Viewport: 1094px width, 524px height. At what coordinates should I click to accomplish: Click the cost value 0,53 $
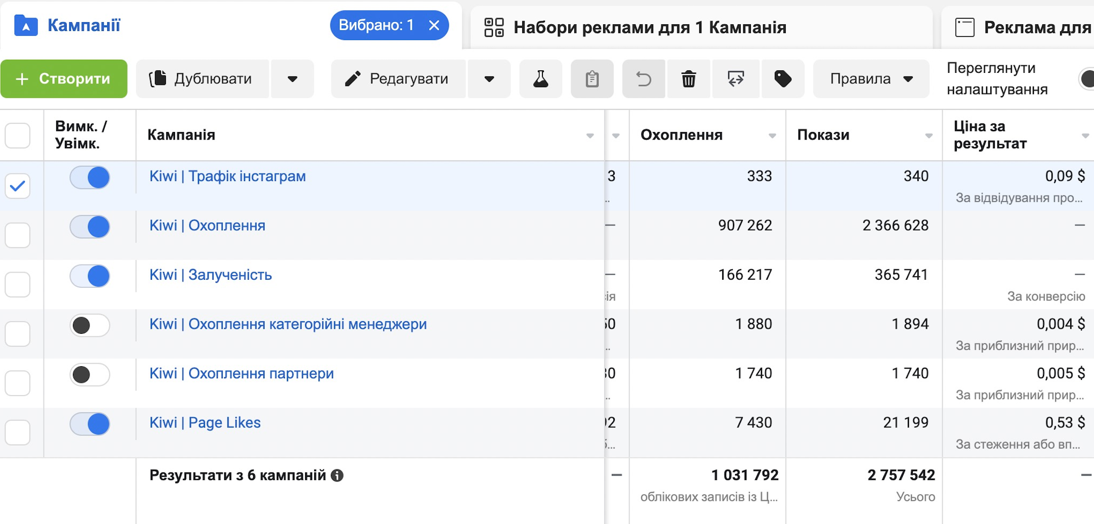point(1065,422)
